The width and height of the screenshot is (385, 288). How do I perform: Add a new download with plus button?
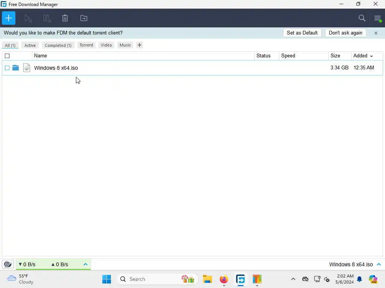pyautogui.click(x=9, y=18)
